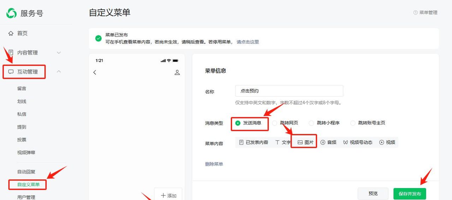Click the 菜单管理 help link
The width and height of the screenshot is (452, 200).
click(x=428, y=12)
